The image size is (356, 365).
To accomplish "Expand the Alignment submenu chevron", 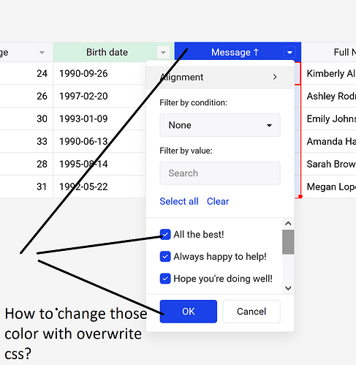I will 275,77.
